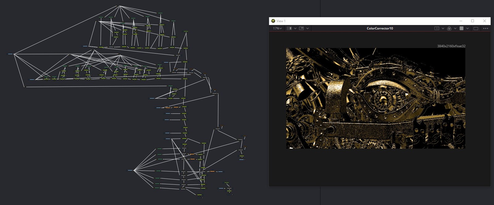Click the Fusion logo in View 1 title bar
The image size is (494, 205).
pos(273,21)
